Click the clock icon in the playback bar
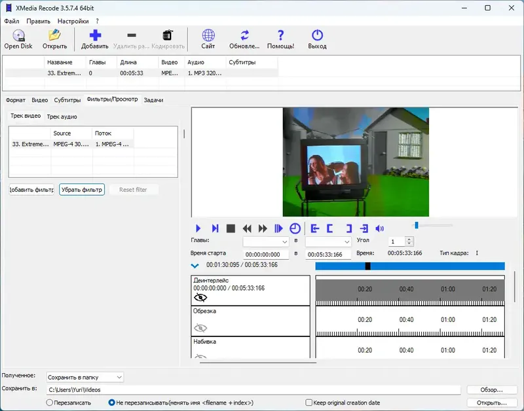524x411 pixels. tap(295, 228)
